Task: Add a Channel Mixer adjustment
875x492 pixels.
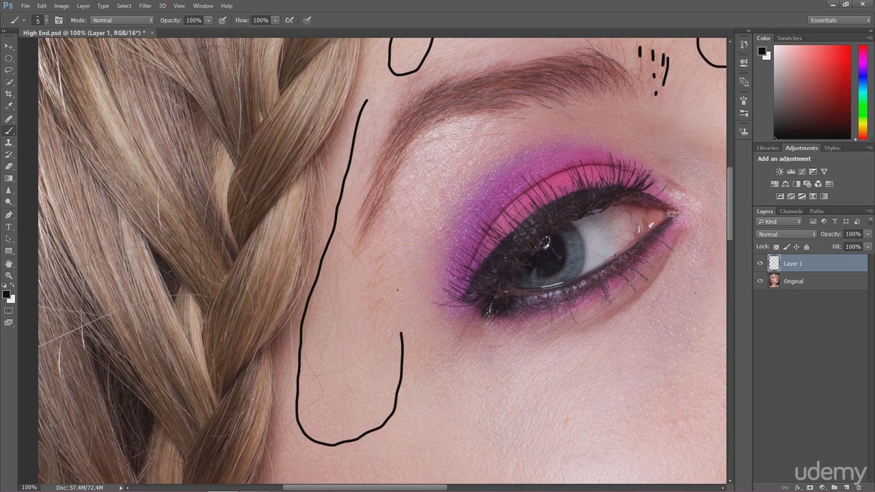Action: [818, 184]
